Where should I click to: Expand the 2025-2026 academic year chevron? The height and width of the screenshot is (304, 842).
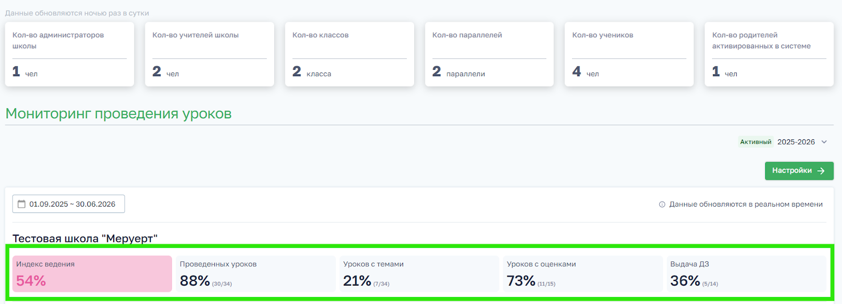[824, 142]
